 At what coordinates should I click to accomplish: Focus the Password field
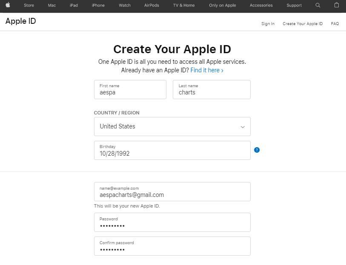pos(172,222)
